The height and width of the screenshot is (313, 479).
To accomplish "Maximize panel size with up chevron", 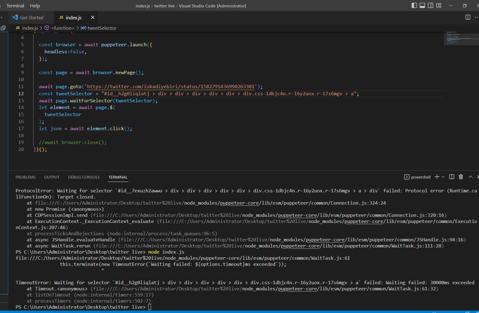I will click(471, 177).
